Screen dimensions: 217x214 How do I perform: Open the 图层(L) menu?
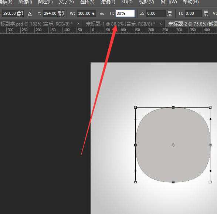coord(45,2)
